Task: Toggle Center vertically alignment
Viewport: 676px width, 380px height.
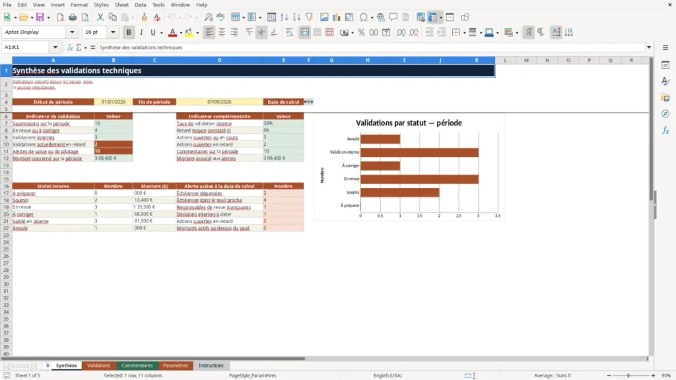Action: pos(261,32)
